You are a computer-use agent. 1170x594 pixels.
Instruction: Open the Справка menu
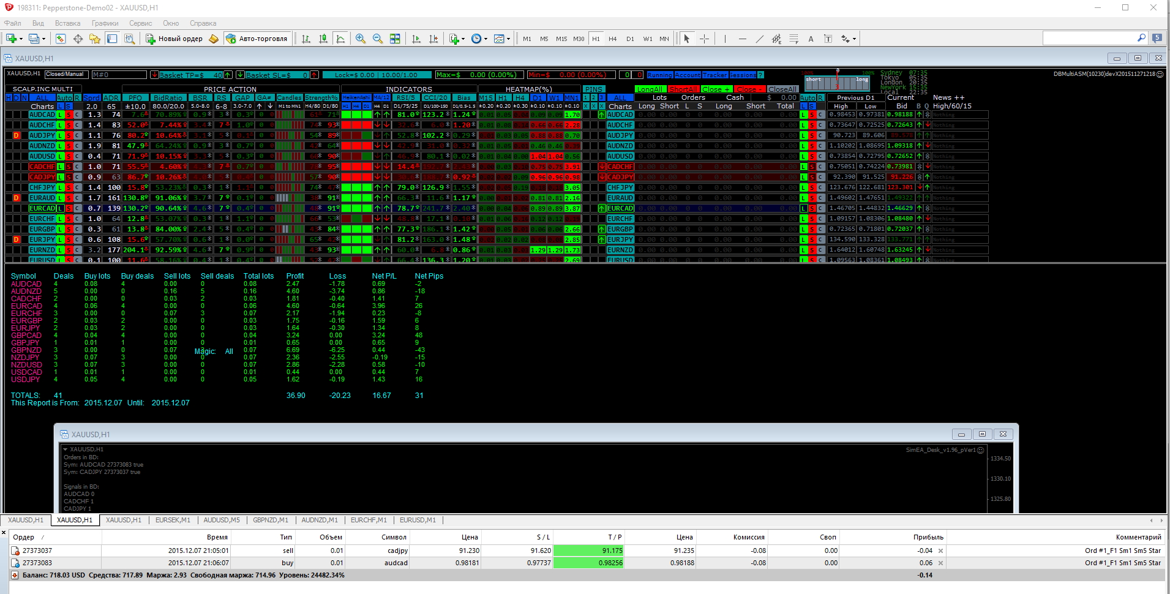[203, 23]
